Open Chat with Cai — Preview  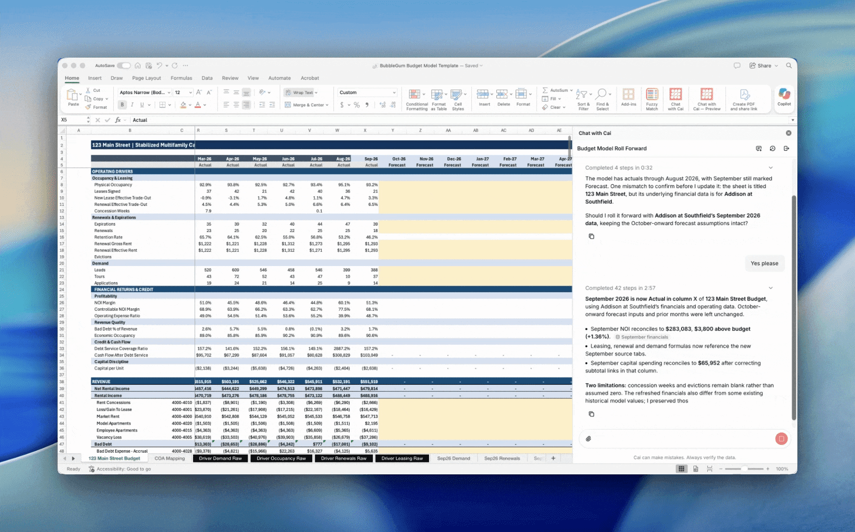tap(707, 99)
